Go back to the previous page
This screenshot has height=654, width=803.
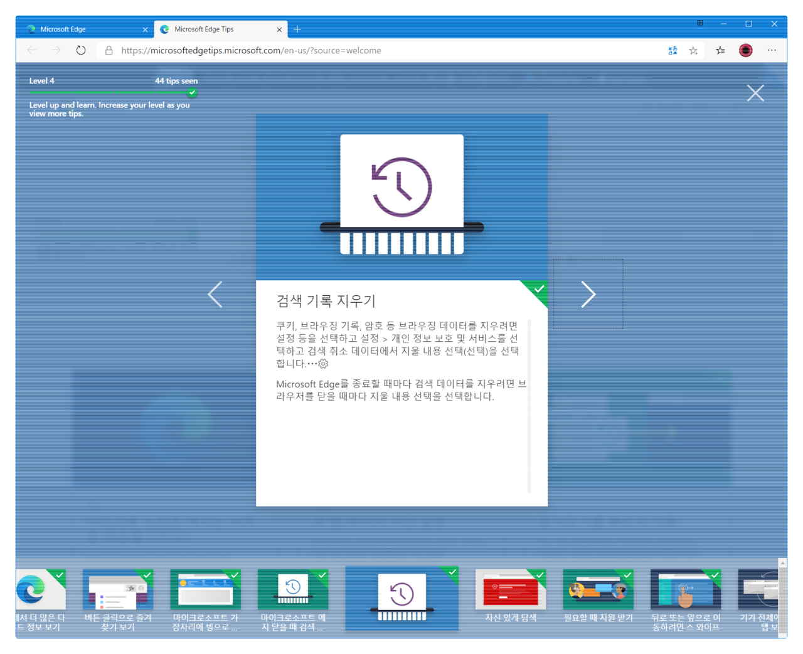[x=31, y=50]
